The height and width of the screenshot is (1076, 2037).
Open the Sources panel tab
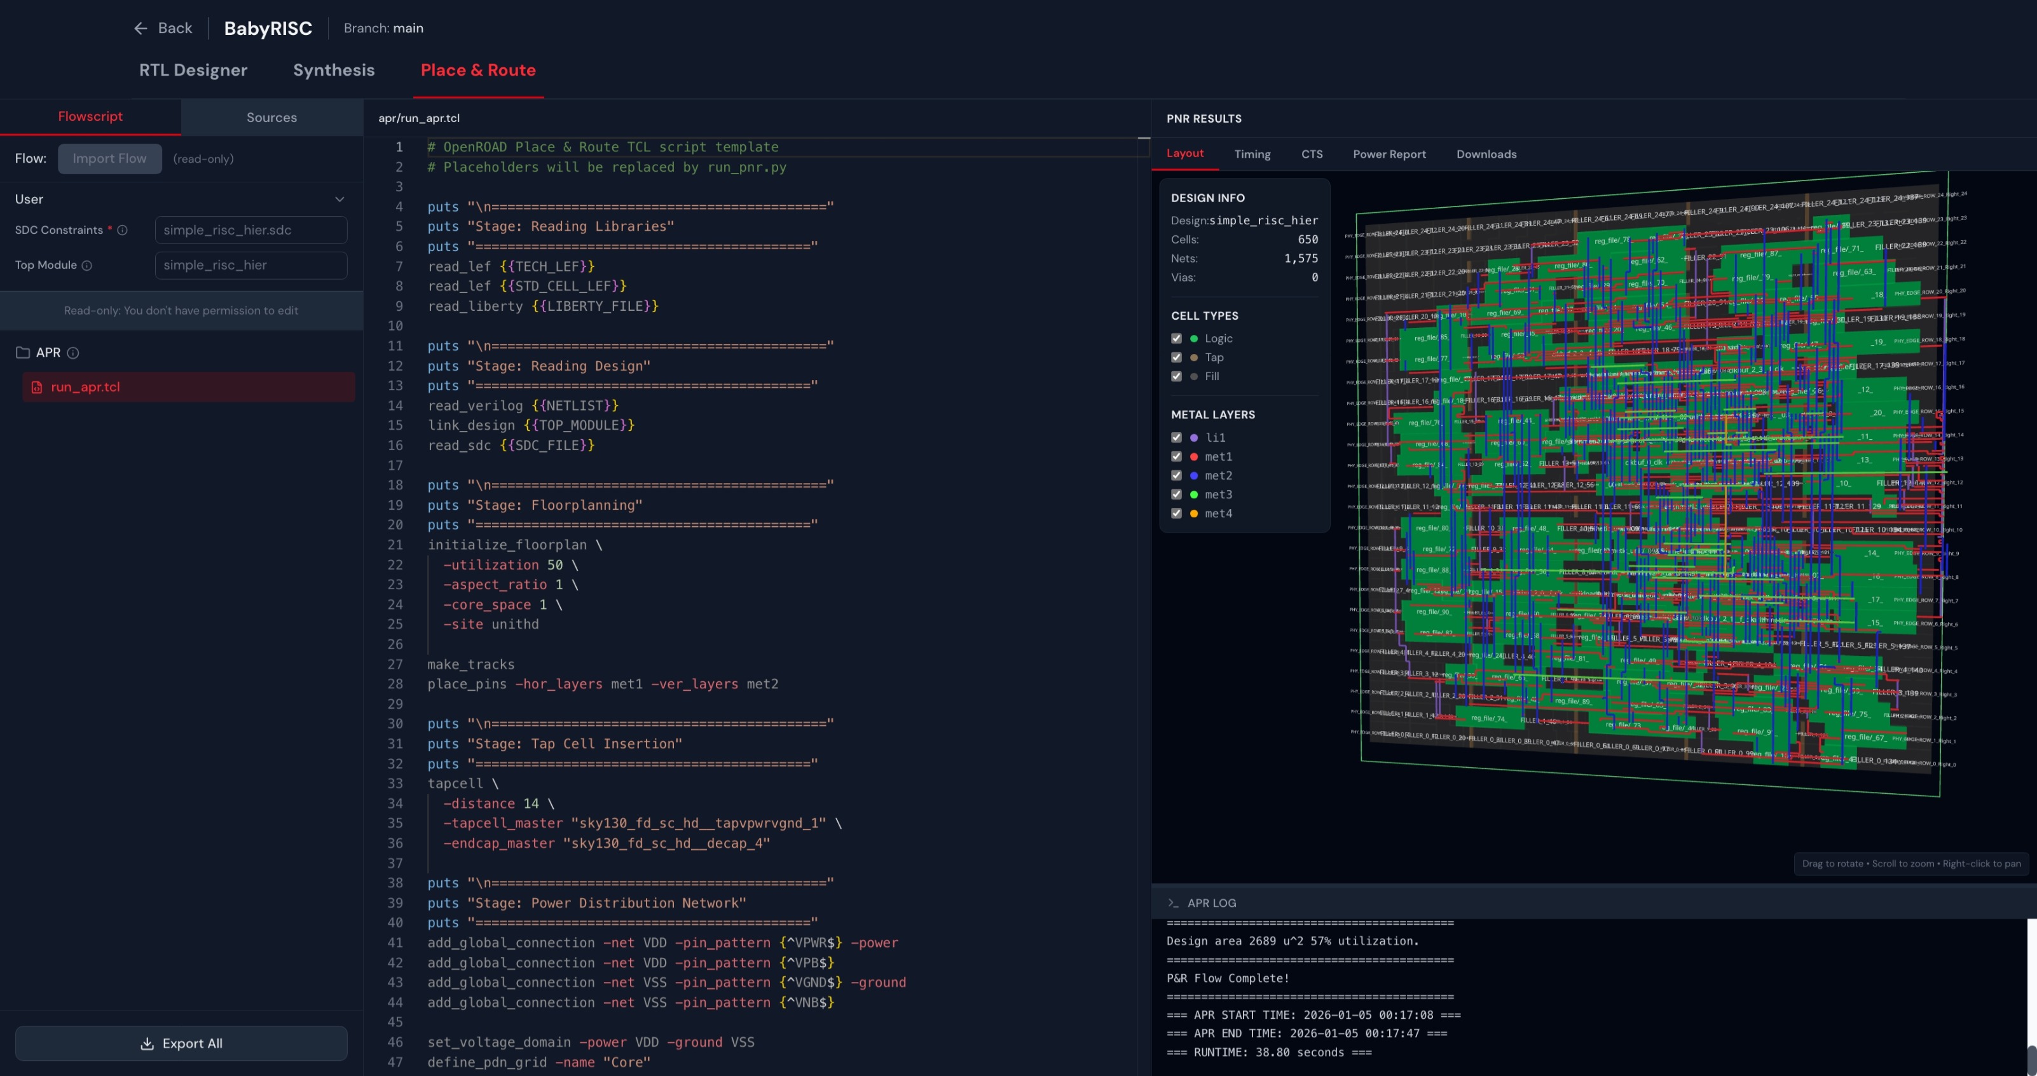[x=271, y=117]
